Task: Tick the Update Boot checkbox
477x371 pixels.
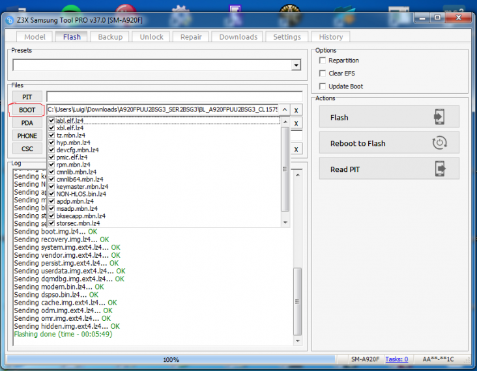Action: tap(323, 87)
